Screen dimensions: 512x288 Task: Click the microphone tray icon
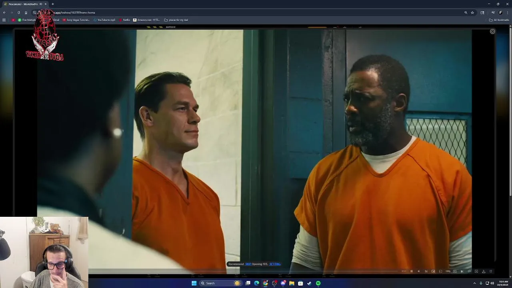pyautogui.click(x=481, y=283)
